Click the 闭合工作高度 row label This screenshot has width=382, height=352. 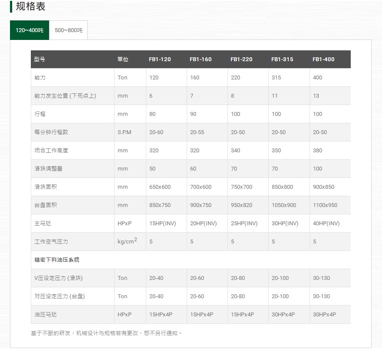tap(51, 151)
